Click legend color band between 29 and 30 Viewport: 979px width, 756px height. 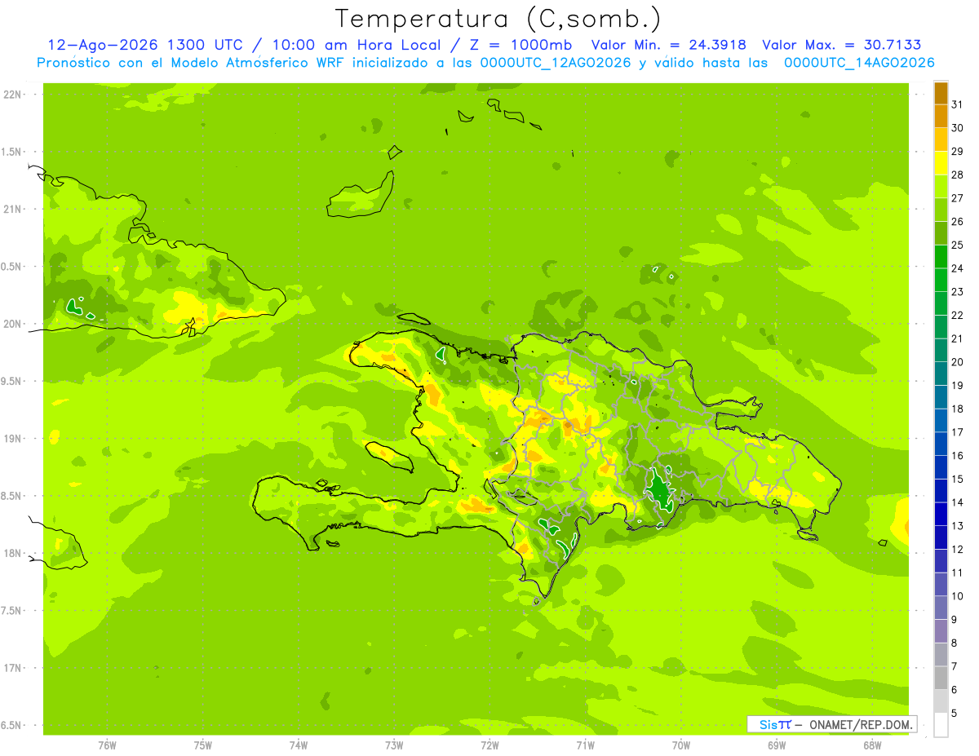[941, 139]
